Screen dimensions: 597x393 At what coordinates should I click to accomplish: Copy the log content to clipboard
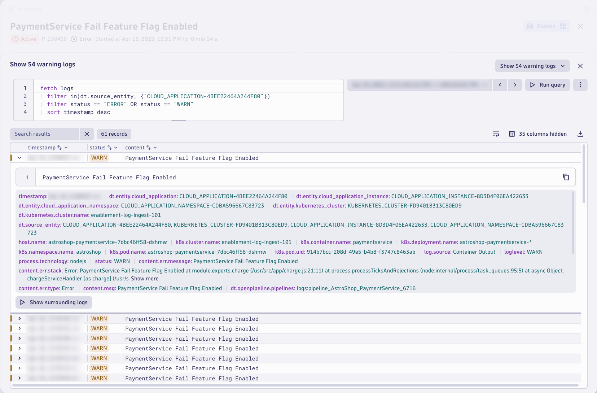click(x=566, y=177)
